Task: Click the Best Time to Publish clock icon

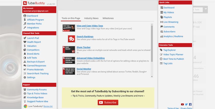Action: click(161, 59)
